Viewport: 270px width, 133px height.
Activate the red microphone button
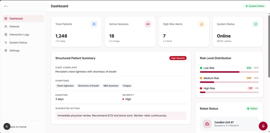pyautogui.click(x=263, y=126)
